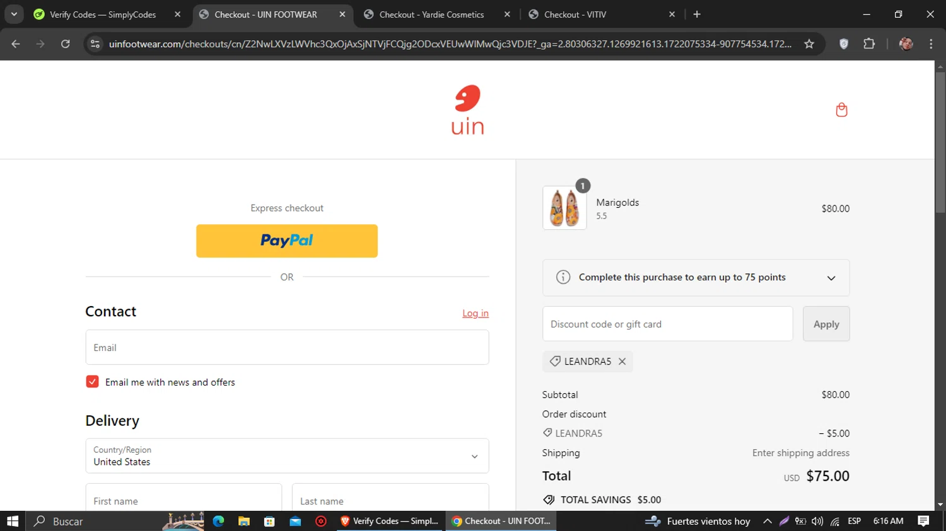Viewport: 946px width, 531px height.
Task: Click the taskbar Buscar search box
Action: click(x=93, y=521)
